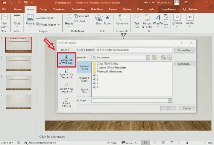Screen dimensions: 214x145
Task: Click the Slide Number icon
Action: click(x=166, y=21)
